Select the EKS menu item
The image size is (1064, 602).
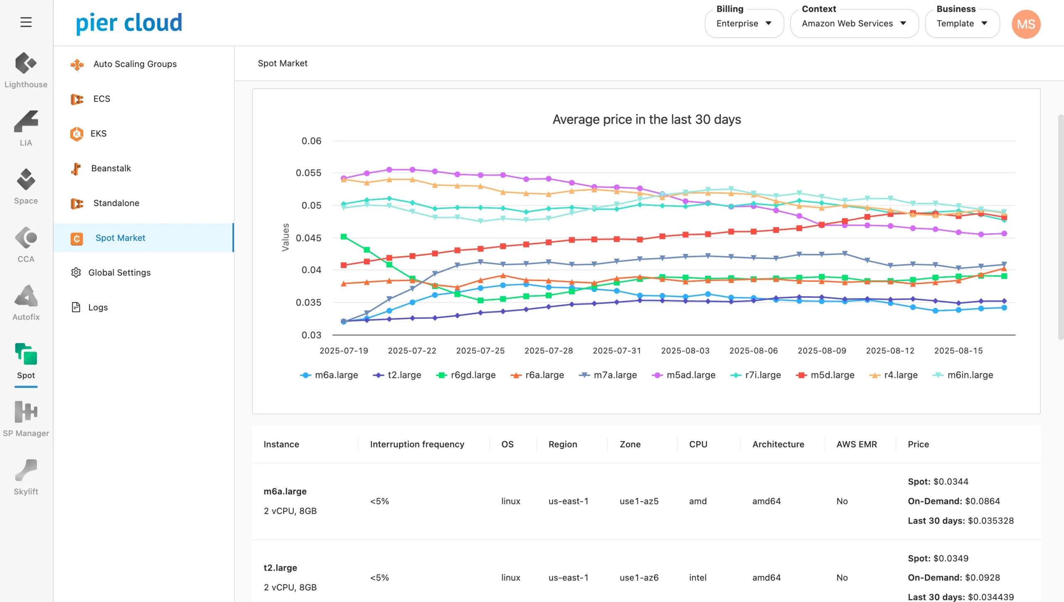pyautogui.click(x=99, y=133)
